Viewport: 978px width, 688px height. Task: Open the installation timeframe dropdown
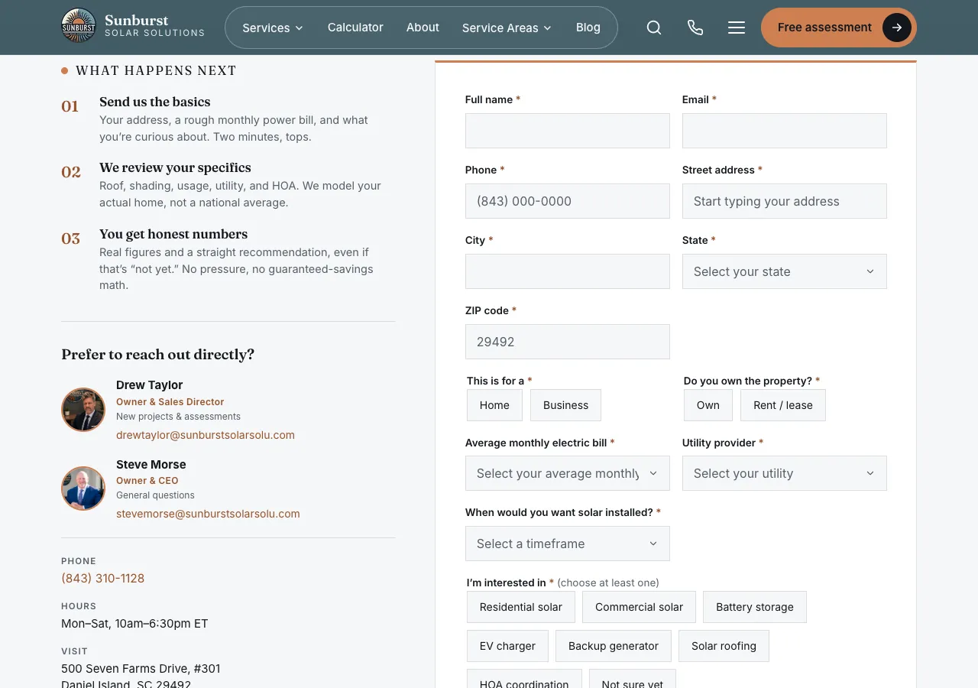pos(568,544)
